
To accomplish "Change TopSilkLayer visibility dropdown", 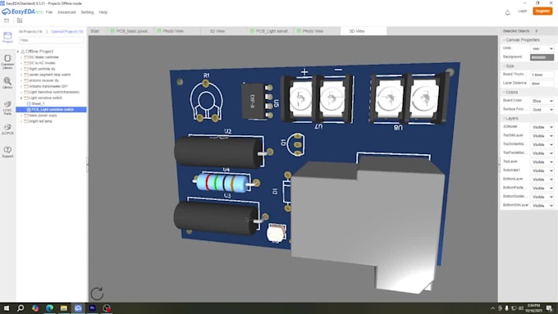I will (542, 136).
